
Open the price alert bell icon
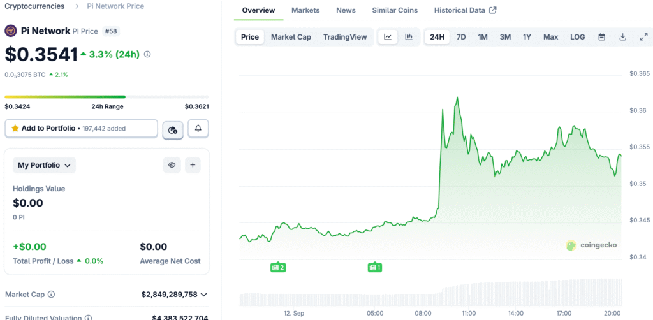pos(198,129)
